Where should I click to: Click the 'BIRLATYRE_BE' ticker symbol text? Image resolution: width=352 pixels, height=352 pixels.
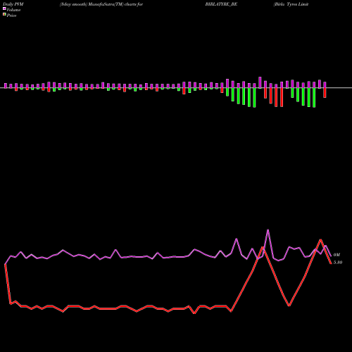point(221,4)
